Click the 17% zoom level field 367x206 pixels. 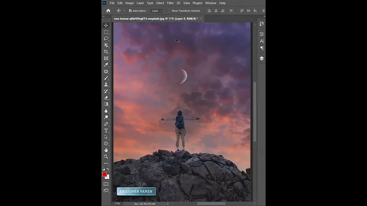click(117, 203)
